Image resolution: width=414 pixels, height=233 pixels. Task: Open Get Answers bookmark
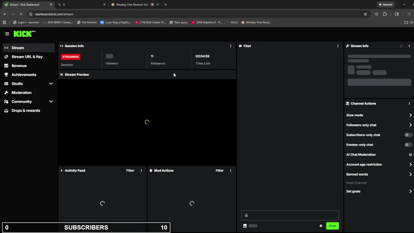(87, 22)
